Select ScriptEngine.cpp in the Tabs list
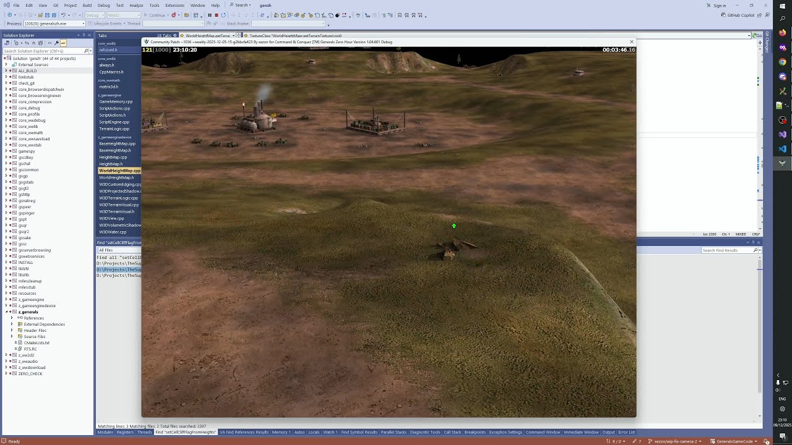 [x=114, y=122]
